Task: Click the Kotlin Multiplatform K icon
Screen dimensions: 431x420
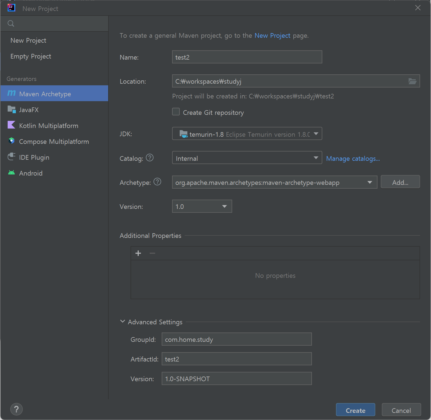Action: pyautogui.click(x=11, y=125)
